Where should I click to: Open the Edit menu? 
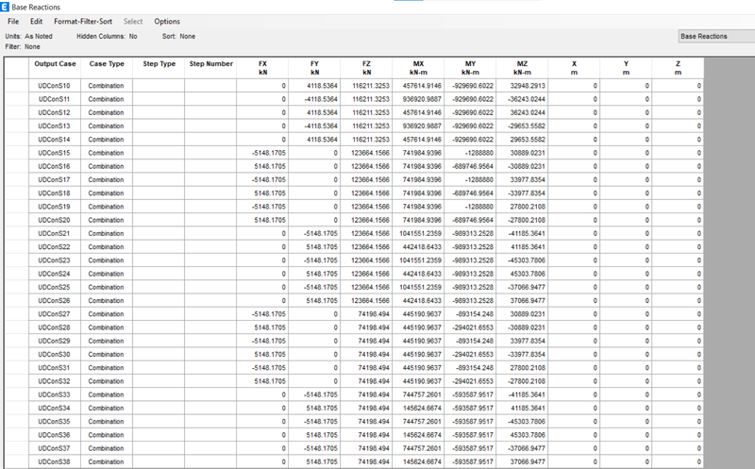(x=36, y=22)
